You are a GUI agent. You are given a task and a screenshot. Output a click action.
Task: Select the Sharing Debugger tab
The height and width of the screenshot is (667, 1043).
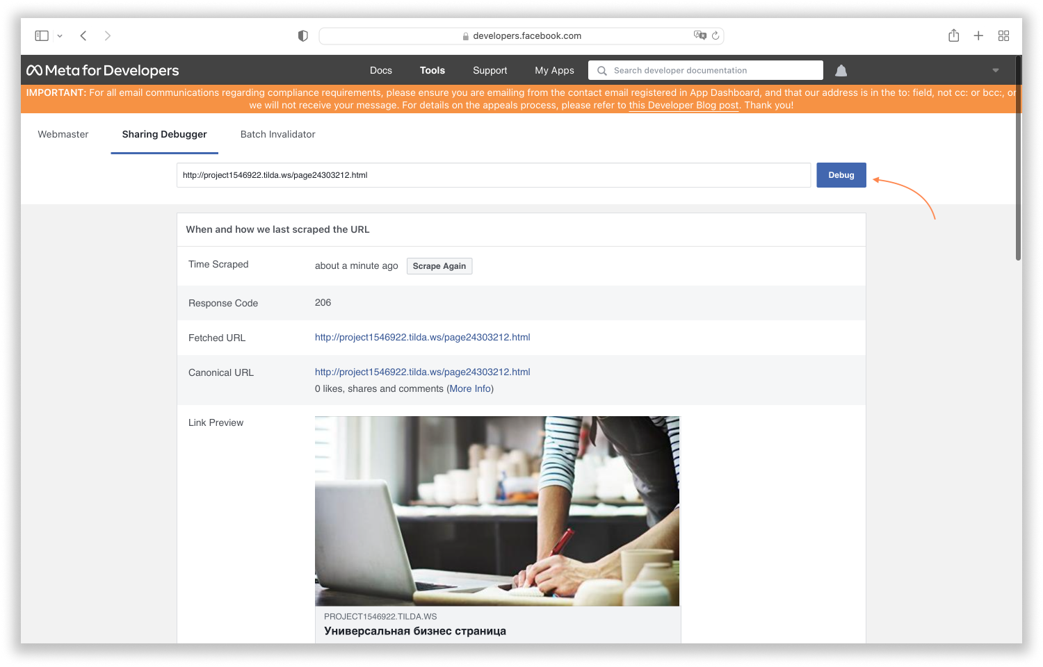coord(165,134)
